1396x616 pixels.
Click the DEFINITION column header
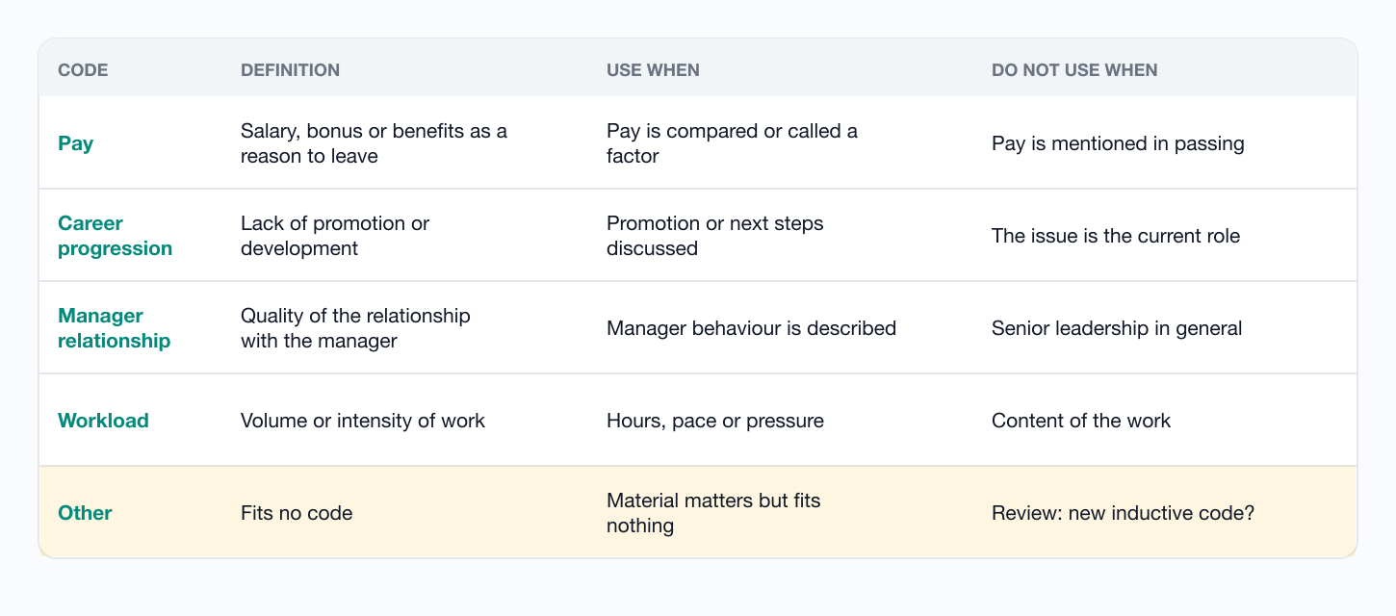(290, 70)
